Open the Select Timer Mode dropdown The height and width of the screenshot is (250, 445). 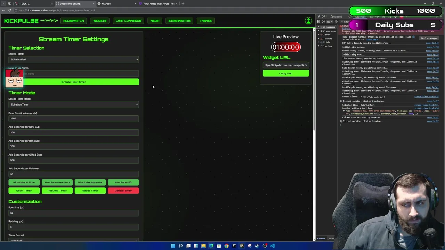(73, 105)
